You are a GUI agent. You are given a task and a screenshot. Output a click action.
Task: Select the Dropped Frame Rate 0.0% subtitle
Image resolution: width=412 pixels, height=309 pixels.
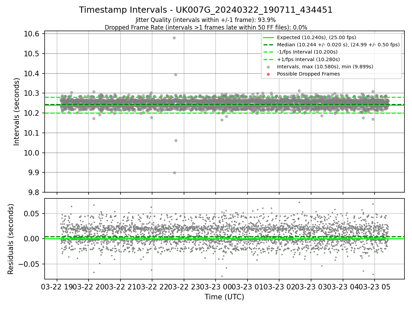click(206, 27)
